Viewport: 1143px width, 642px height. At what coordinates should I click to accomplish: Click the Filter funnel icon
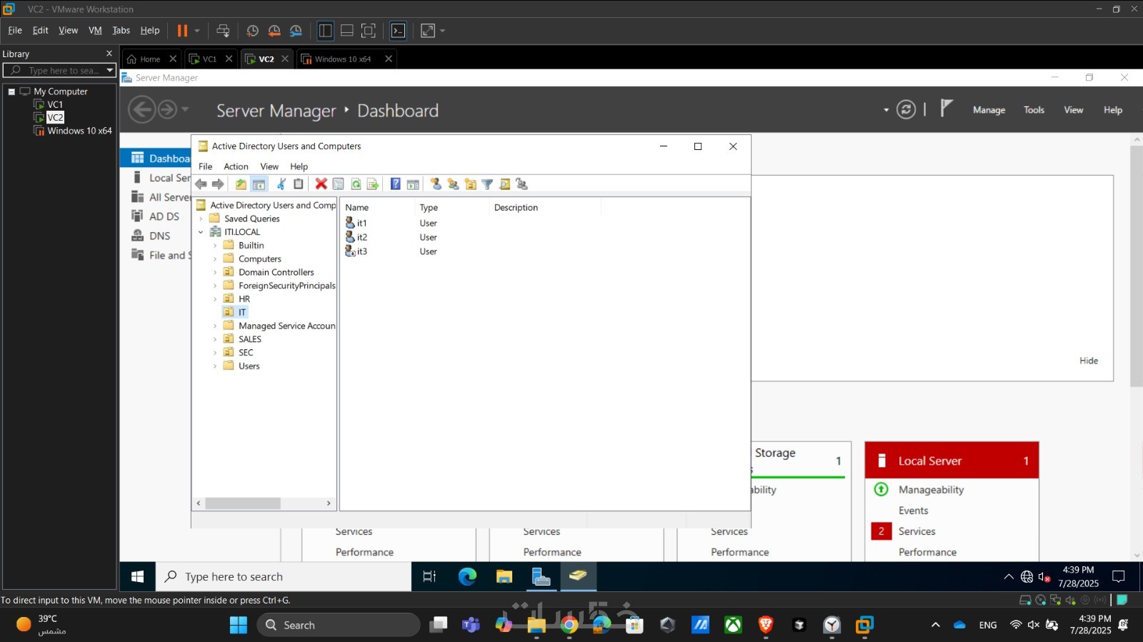[487, 184]
